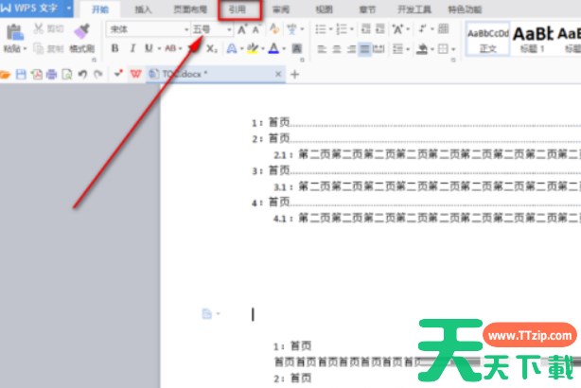
Task: Export to PDF from quick toolbar
Action: click(37, 75)
